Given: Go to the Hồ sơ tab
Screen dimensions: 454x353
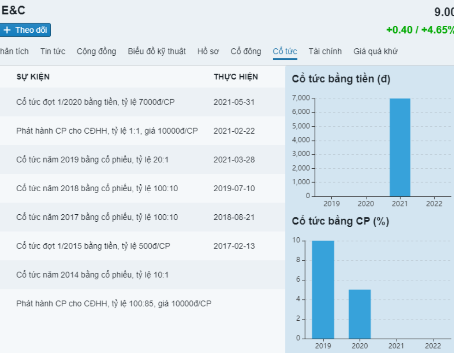Looking at the screenshot, I should click(208, 51).
